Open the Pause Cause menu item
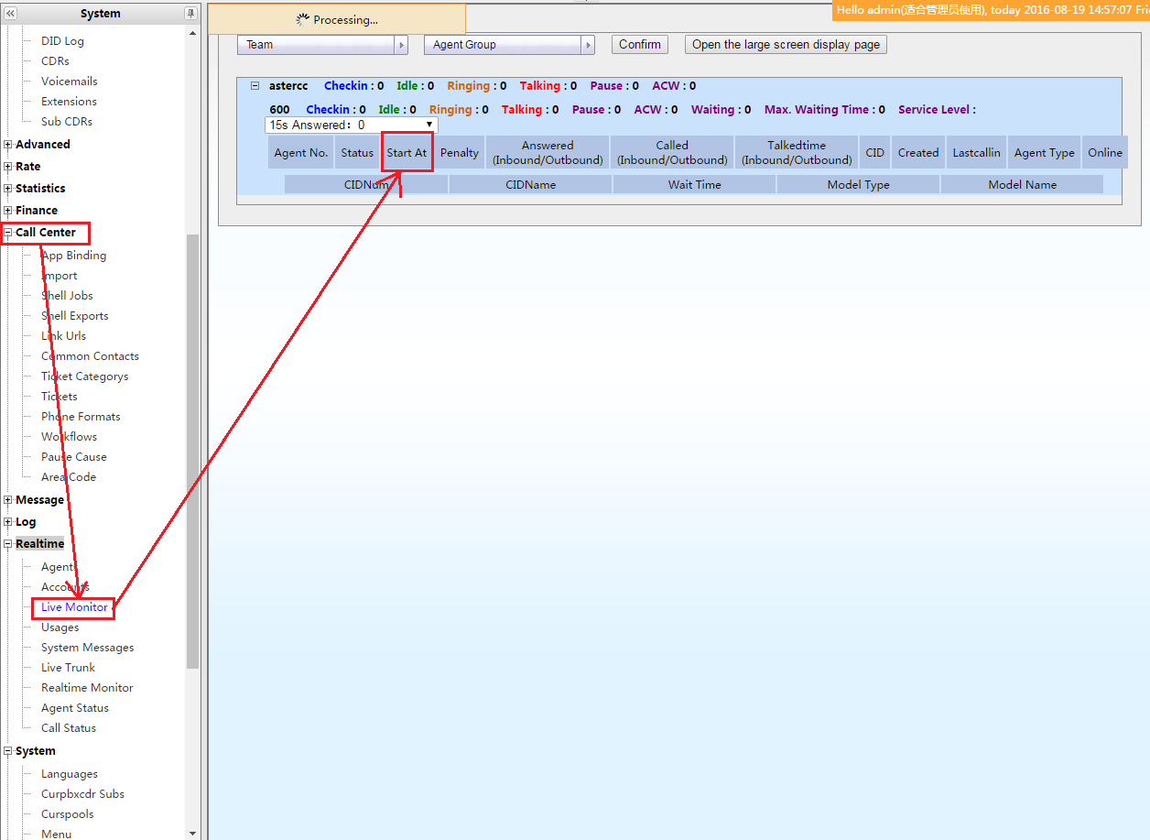The image size is (1150, 840). (x=74, y=457)
